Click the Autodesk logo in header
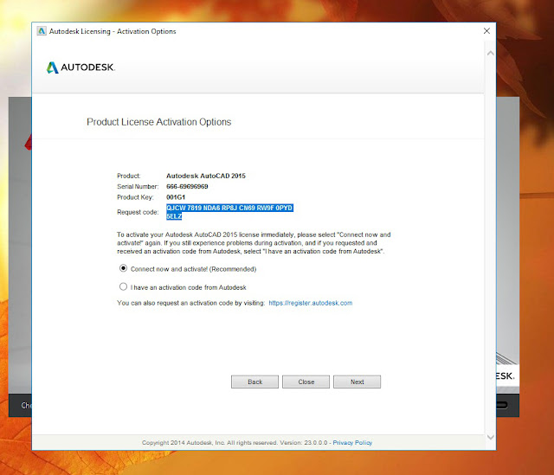This screenshot has height=475, width=554. (81, 67)
